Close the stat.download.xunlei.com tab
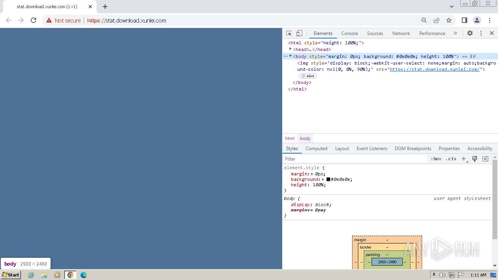The image size is (498, 280). (x=90, y=7)
